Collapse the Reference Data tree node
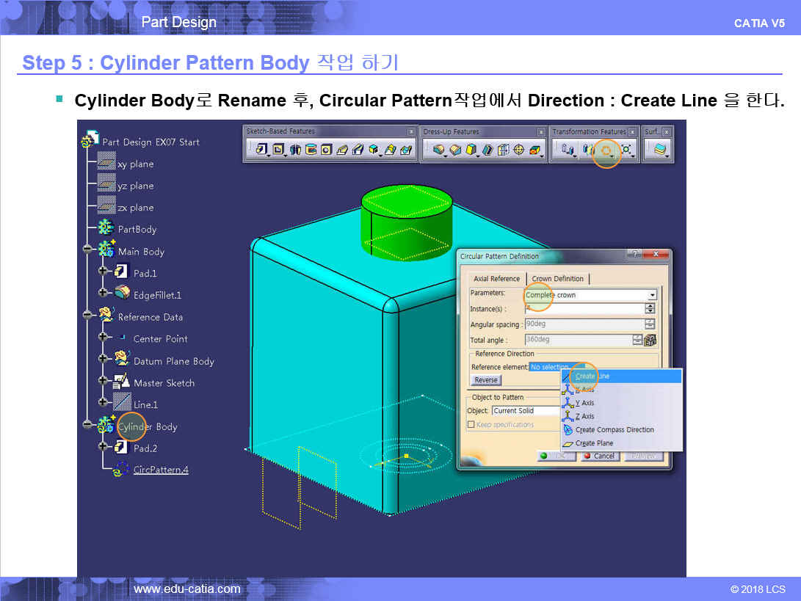Viewport: 801px width, 601px height. 87,316
